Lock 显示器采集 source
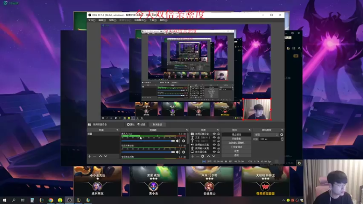Screen dimensions: 363x204 218,152
